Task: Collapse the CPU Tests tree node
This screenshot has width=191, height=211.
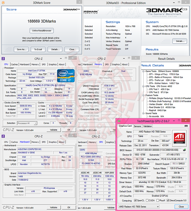Action: coord(144,86)
